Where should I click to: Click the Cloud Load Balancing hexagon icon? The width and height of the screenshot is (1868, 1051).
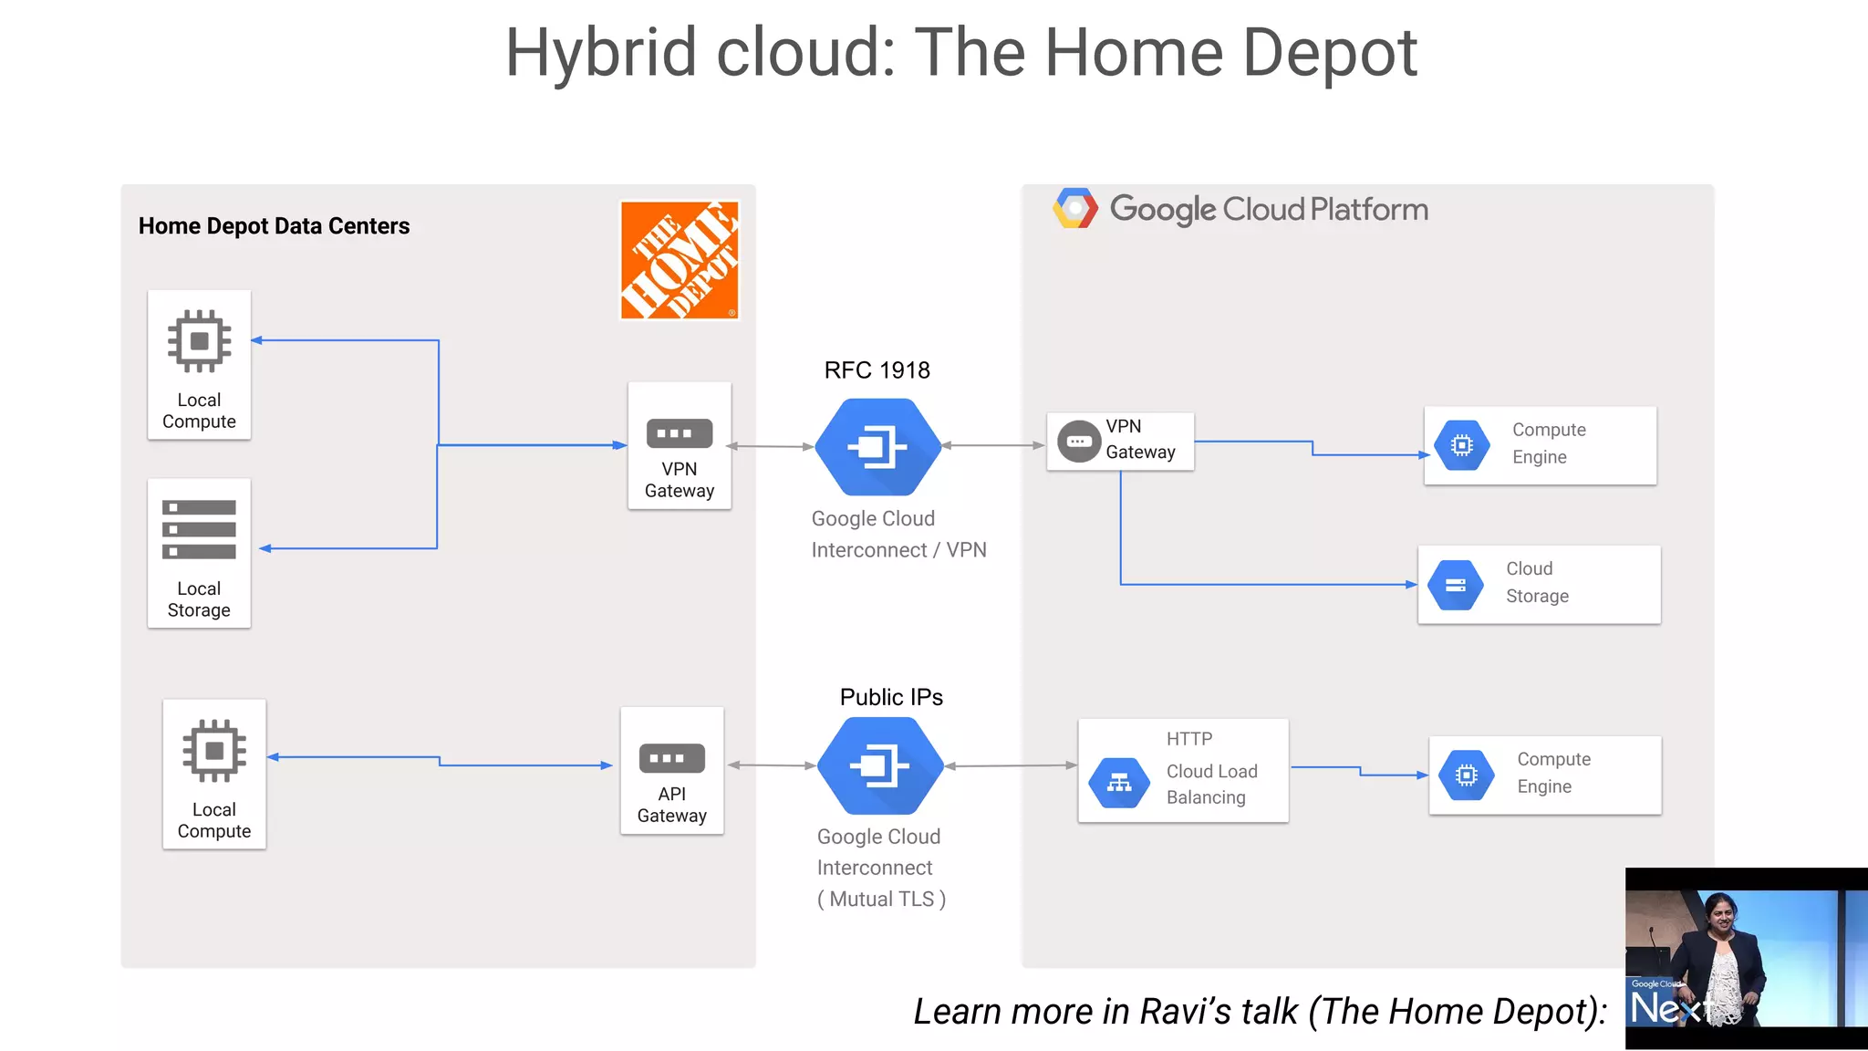pos(1119,782)
